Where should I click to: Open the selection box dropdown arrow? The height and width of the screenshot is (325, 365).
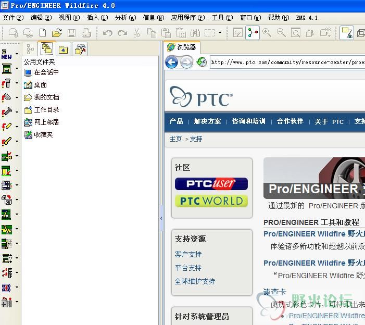point(220,33)
